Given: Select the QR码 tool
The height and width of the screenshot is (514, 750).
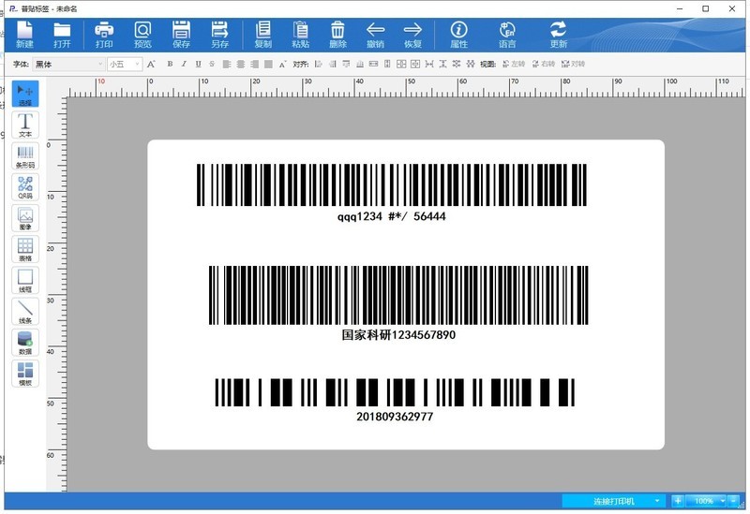Looking at the screenshot, I should pos(25,186).
